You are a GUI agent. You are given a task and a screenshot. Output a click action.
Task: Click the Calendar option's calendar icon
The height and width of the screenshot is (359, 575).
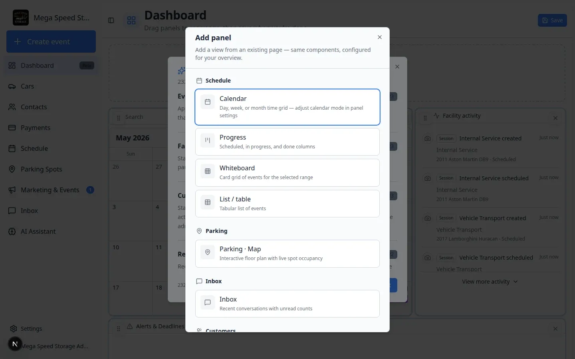pyautogui.click(x=208, y=102)
